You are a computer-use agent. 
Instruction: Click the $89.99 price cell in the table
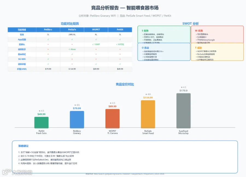coord(96,69)
